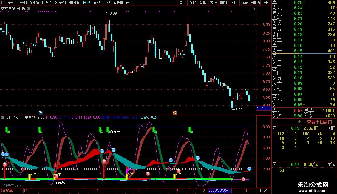Click the 5.88 low price label

pos(239,110)
